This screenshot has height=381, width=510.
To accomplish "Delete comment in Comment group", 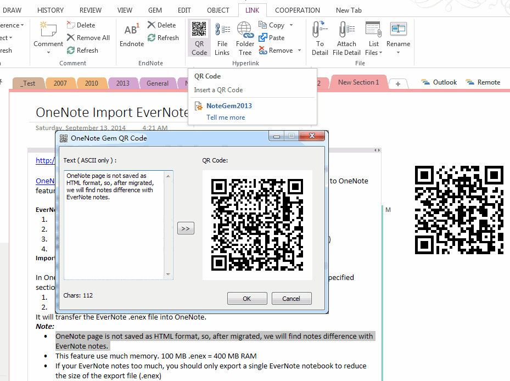I will pos(81,25).
